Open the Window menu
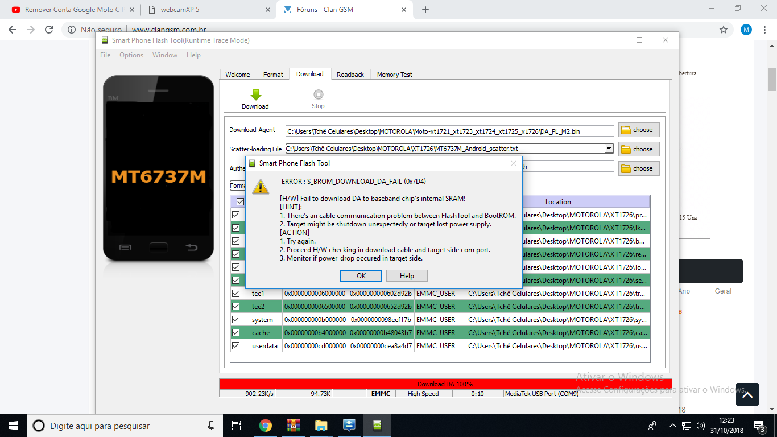Image resolution: width=777 pixels, height=437 pixels. tap(165, 55)
